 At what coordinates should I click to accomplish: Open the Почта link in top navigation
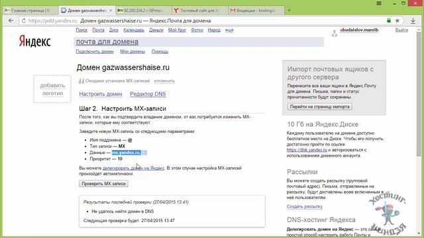click(x=98, y=30)
